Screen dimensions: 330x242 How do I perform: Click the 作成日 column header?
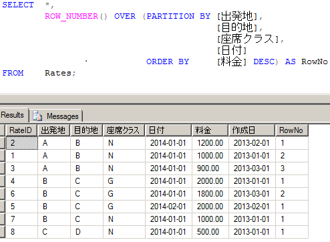(252, 130)
